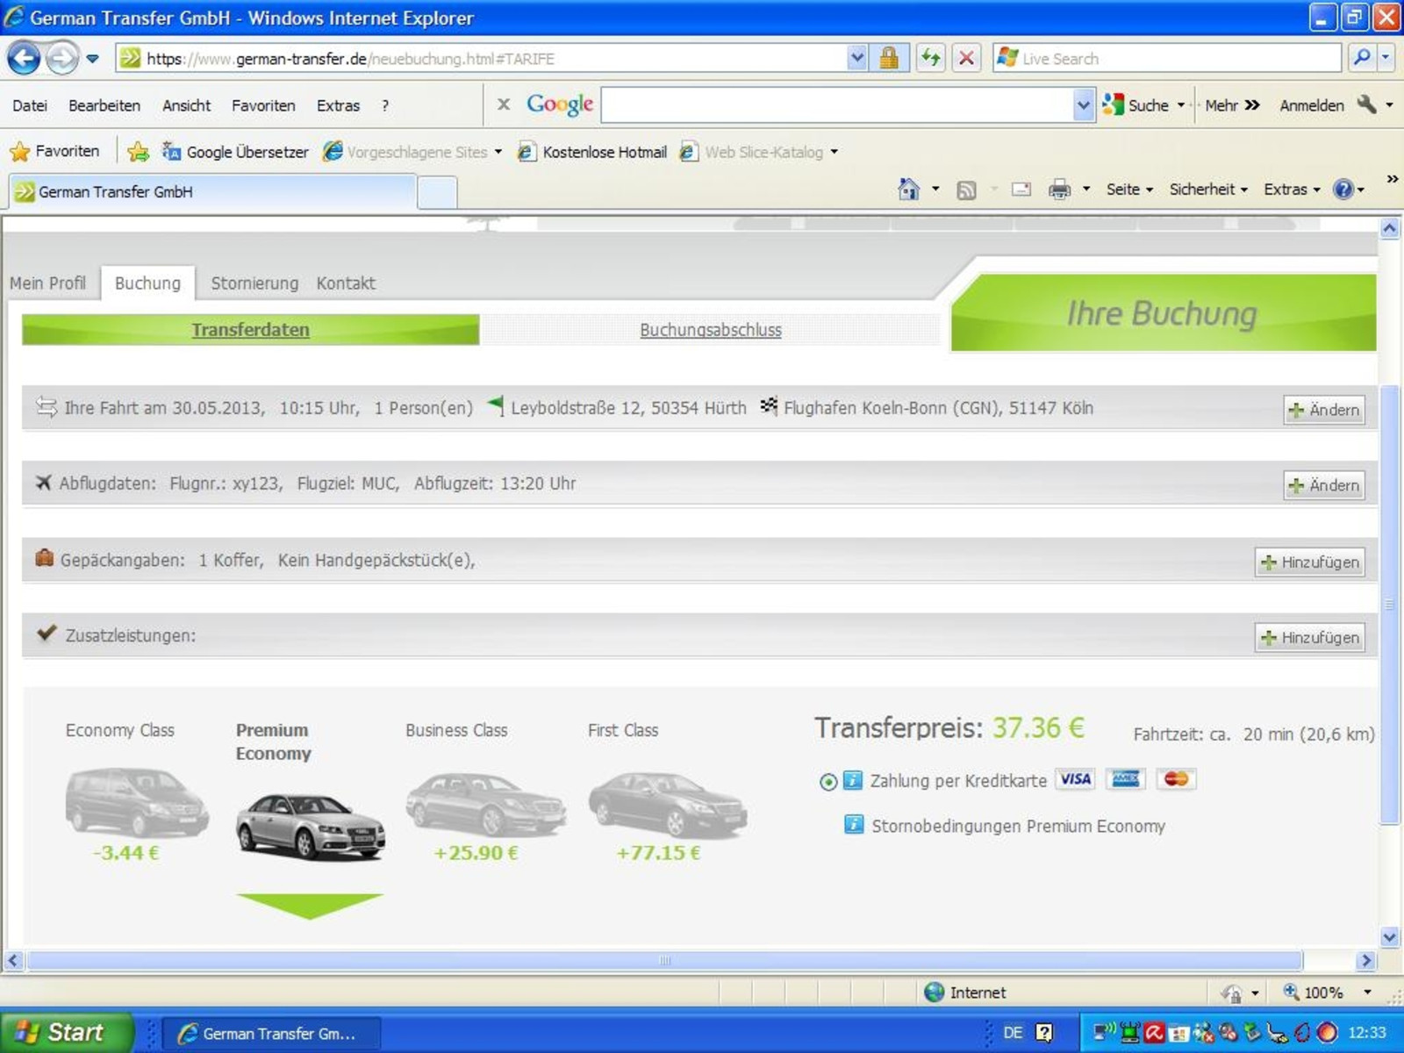Choose the Economy Class van
The height and width of the screenshot is (1053, 1404).
tap(137, 801)
